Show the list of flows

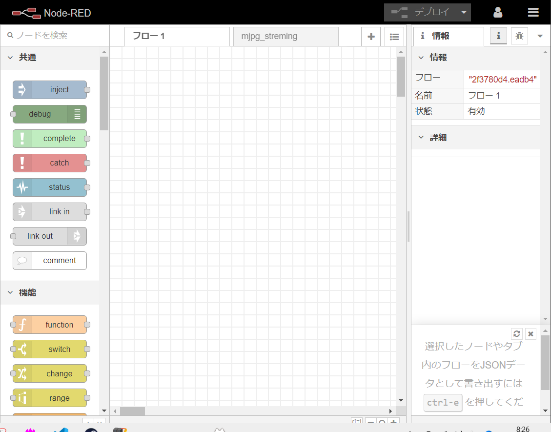tap(394, 37)
